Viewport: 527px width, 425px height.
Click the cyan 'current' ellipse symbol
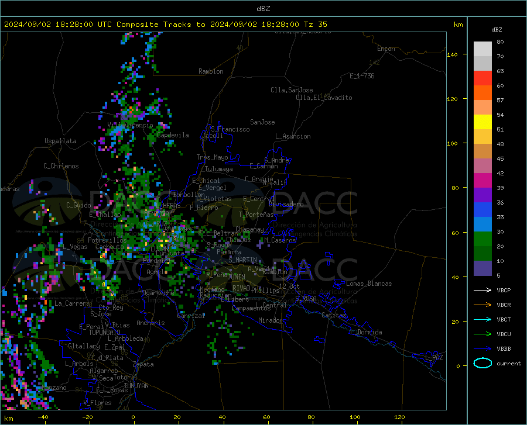(x=482, y=363)
